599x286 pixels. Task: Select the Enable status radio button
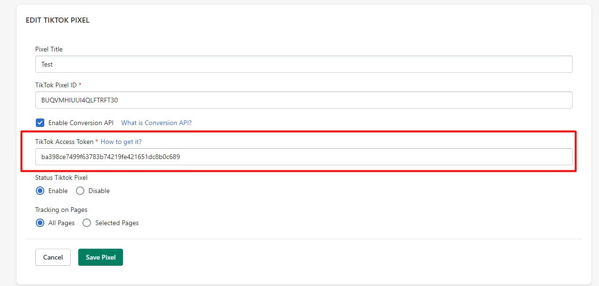(40, 191)
